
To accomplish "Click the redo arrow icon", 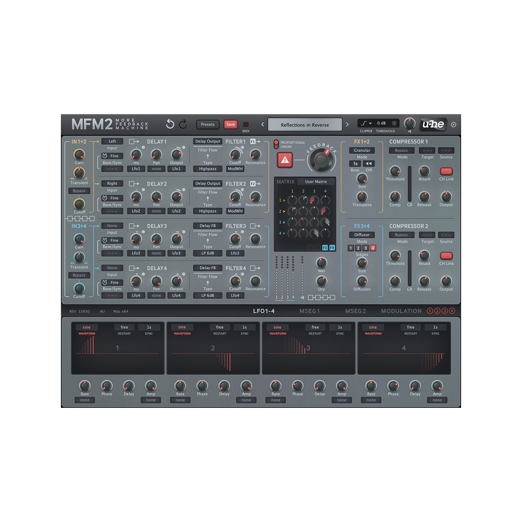I will (x=183, y=124).
